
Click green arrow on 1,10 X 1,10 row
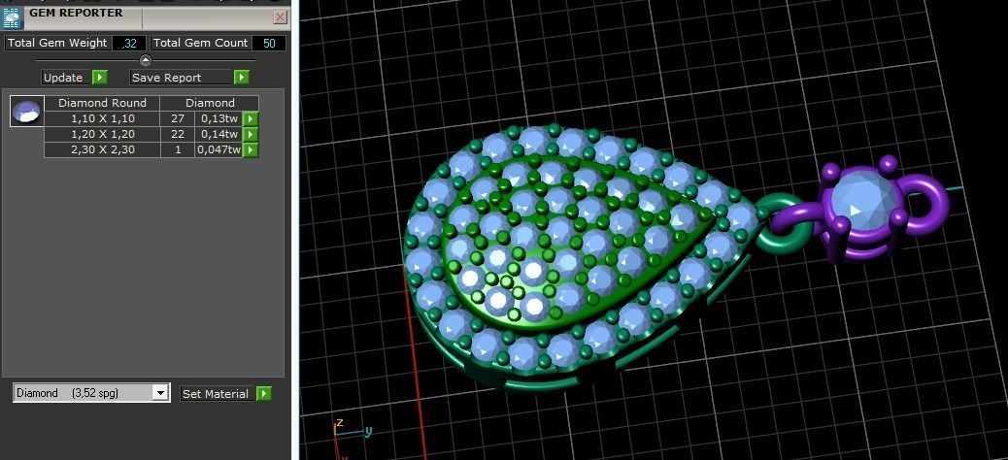[x=251, y=118]
